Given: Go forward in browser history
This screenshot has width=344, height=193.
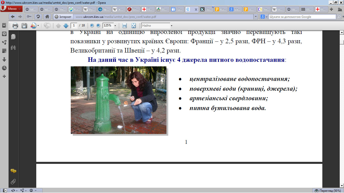Looking at the screenshot, I should pyautogui.click(x=20, y=17).
